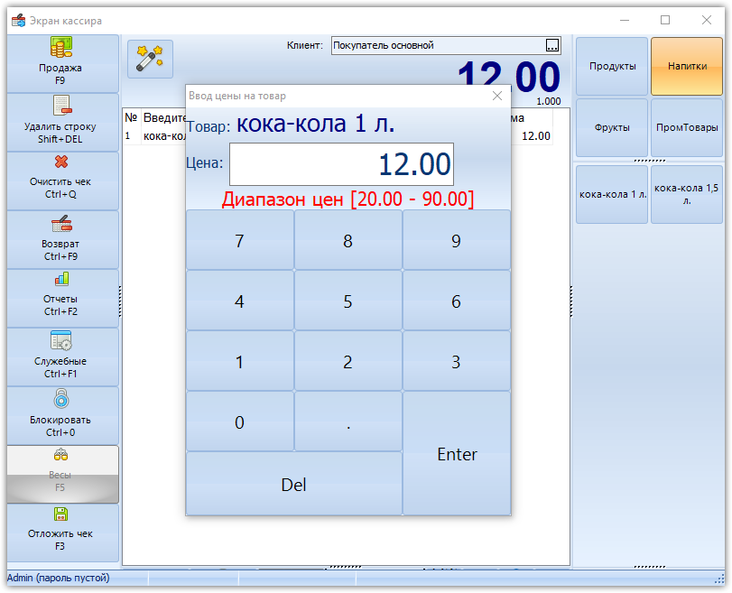Add кока-кола 1,5 л. product
Viewport: 732px width, 593px height.
[687, 194]
